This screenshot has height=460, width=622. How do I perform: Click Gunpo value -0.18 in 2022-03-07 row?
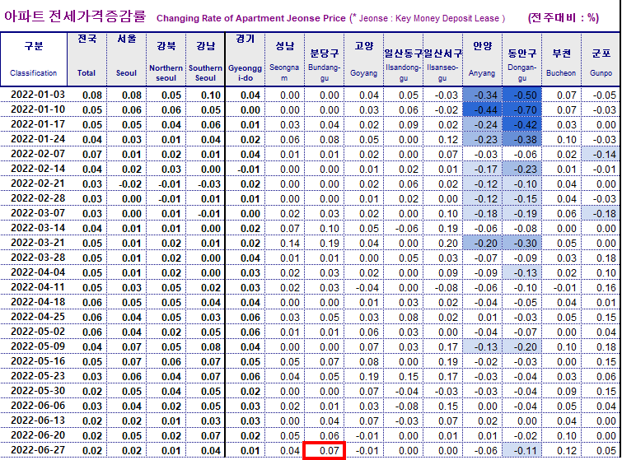click(601, 214)
